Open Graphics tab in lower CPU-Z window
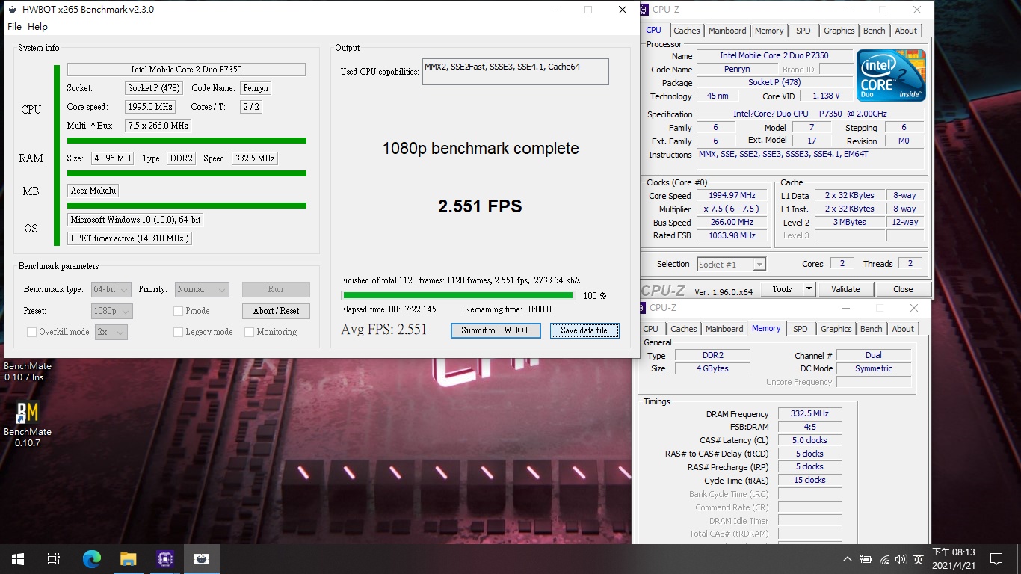This screenshot has height=574, width=1021. (836, 329)
